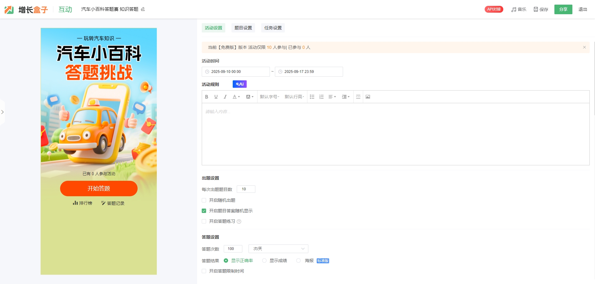Open 排行榜 leaderboard in the preview

pos(82,203)
